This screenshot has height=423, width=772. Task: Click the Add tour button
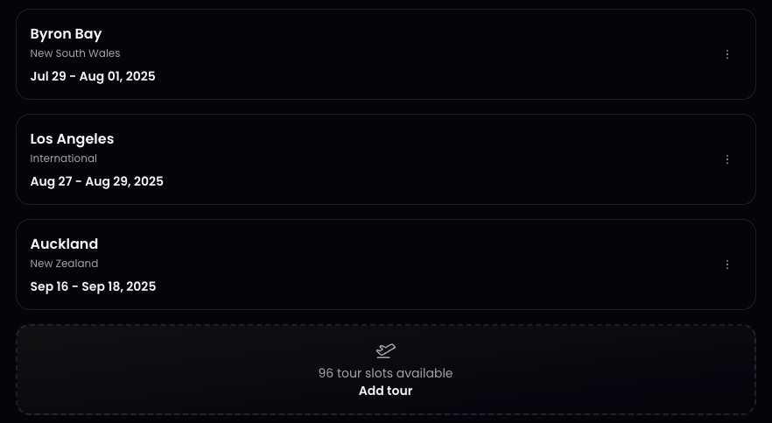coord(385,391)
